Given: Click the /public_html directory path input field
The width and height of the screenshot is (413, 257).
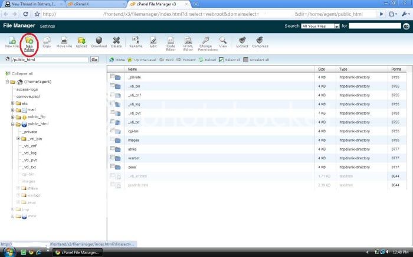Looking at the screenshot, I should (x=50, y=59).
